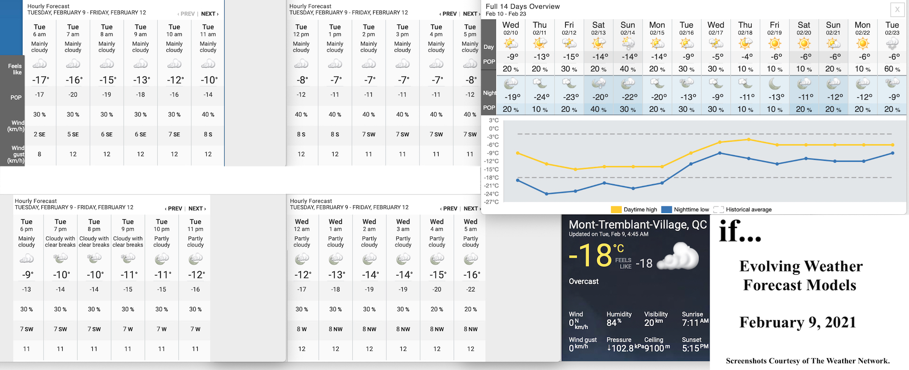This screenshot has width=909, height=370.
Task: Click the Sunset 5:15 PM reading
Action: 695,345
